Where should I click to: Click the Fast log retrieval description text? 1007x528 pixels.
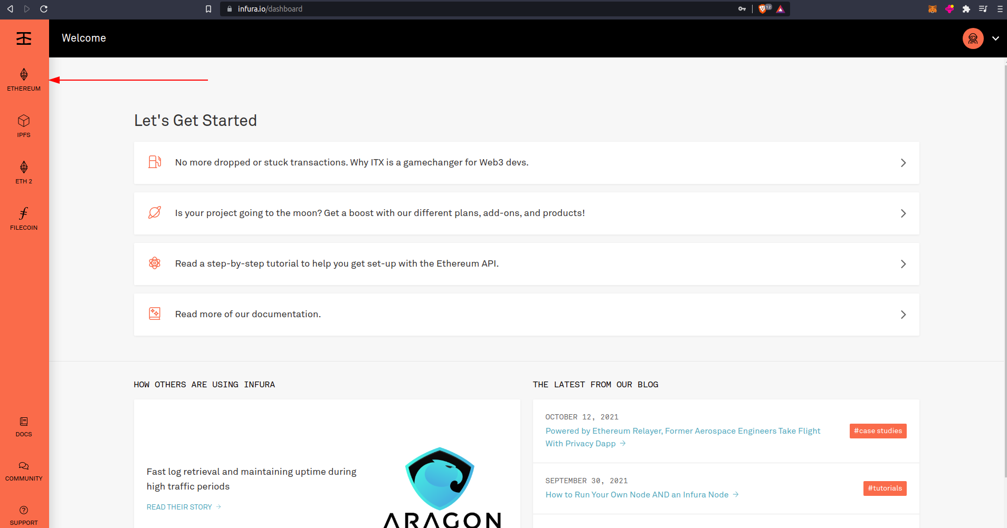[x=251, y=479]
